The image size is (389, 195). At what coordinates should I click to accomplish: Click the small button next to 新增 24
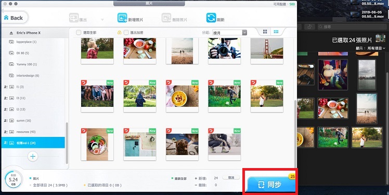[231, 177]
